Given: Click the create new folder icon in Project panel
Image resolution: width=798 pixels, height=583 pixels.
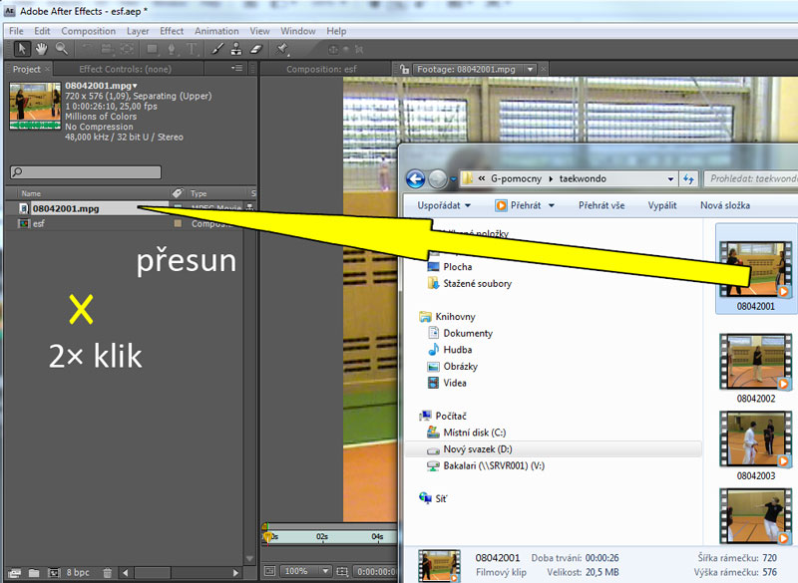Looking at the screenshot, I should [x=33, y=573].
